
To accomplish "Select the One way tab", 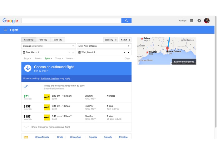I will click(x=43, y=40).
